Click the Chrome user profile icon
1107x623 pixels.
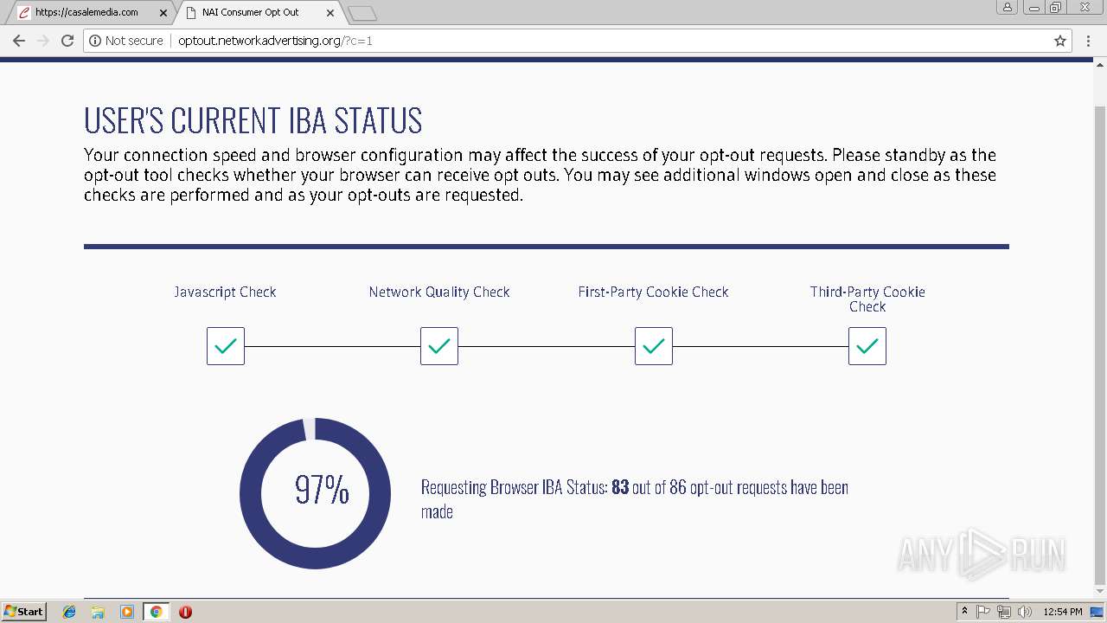(1007, 7)
